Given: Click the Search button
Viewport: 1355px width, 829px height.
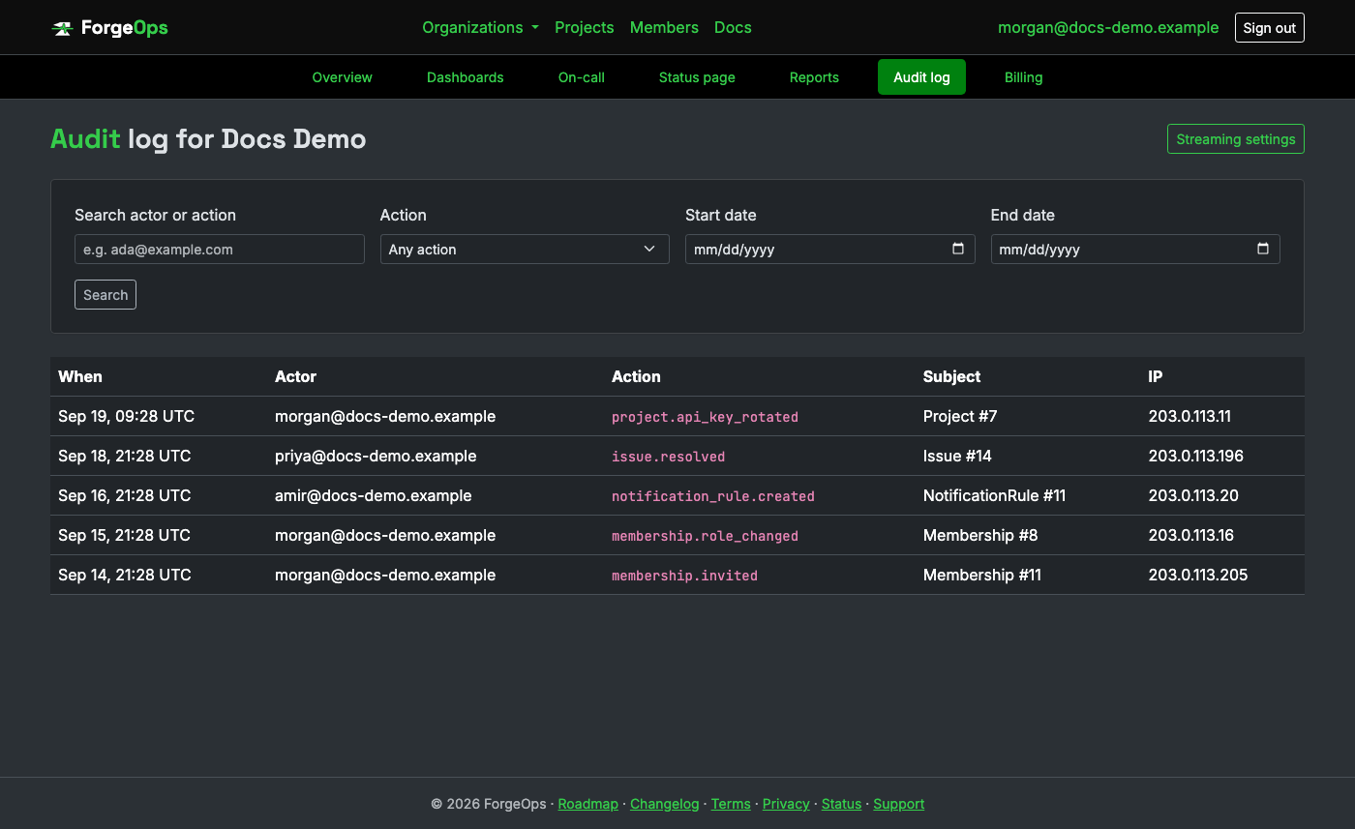Looking at the screenshot, I should (105, 295).
